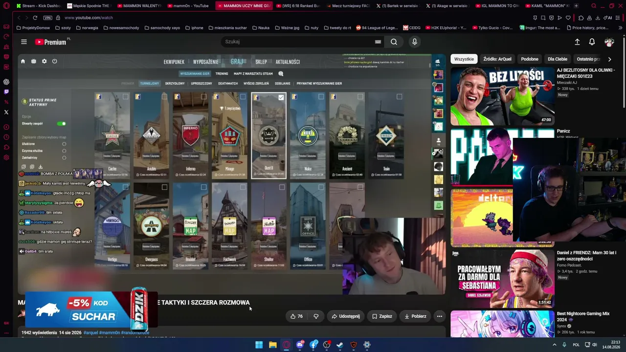
Task: Start voice search with the microphone icon
Action: tap(414, 42)
